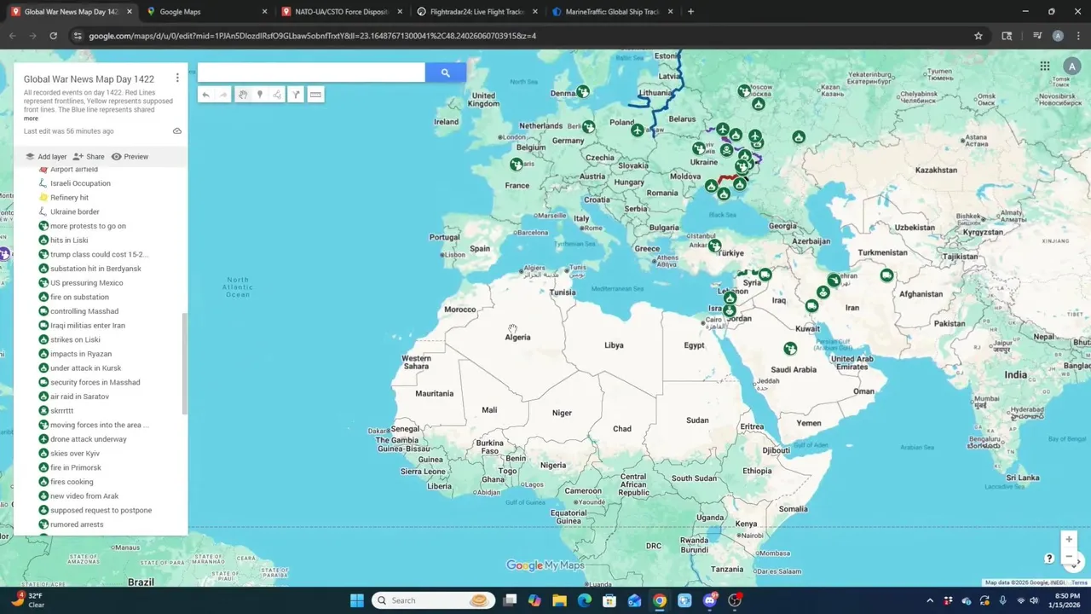Click the Preview button
This screenshot has width=1091, height=614.
(130, 157)
